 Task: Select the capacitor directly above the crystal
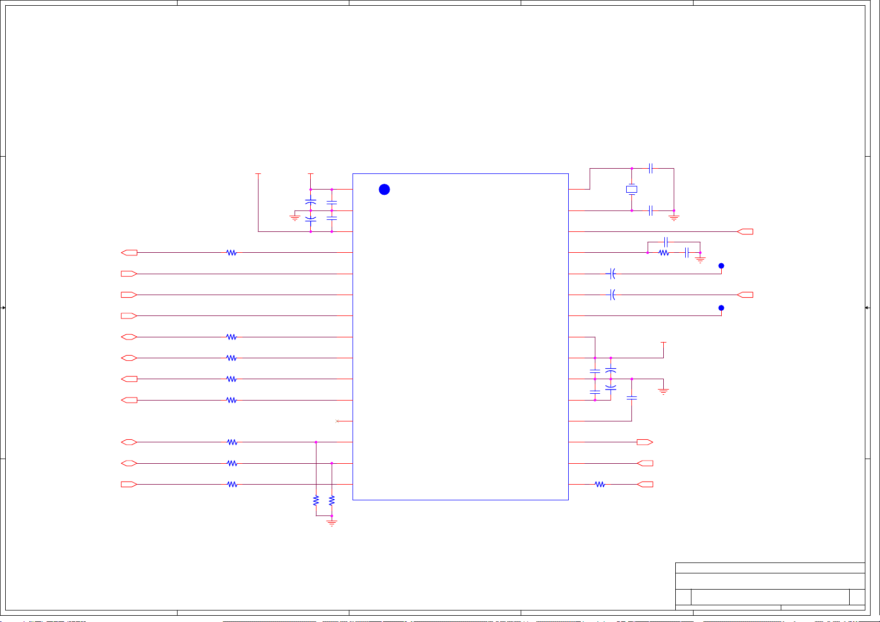[651, 168]
